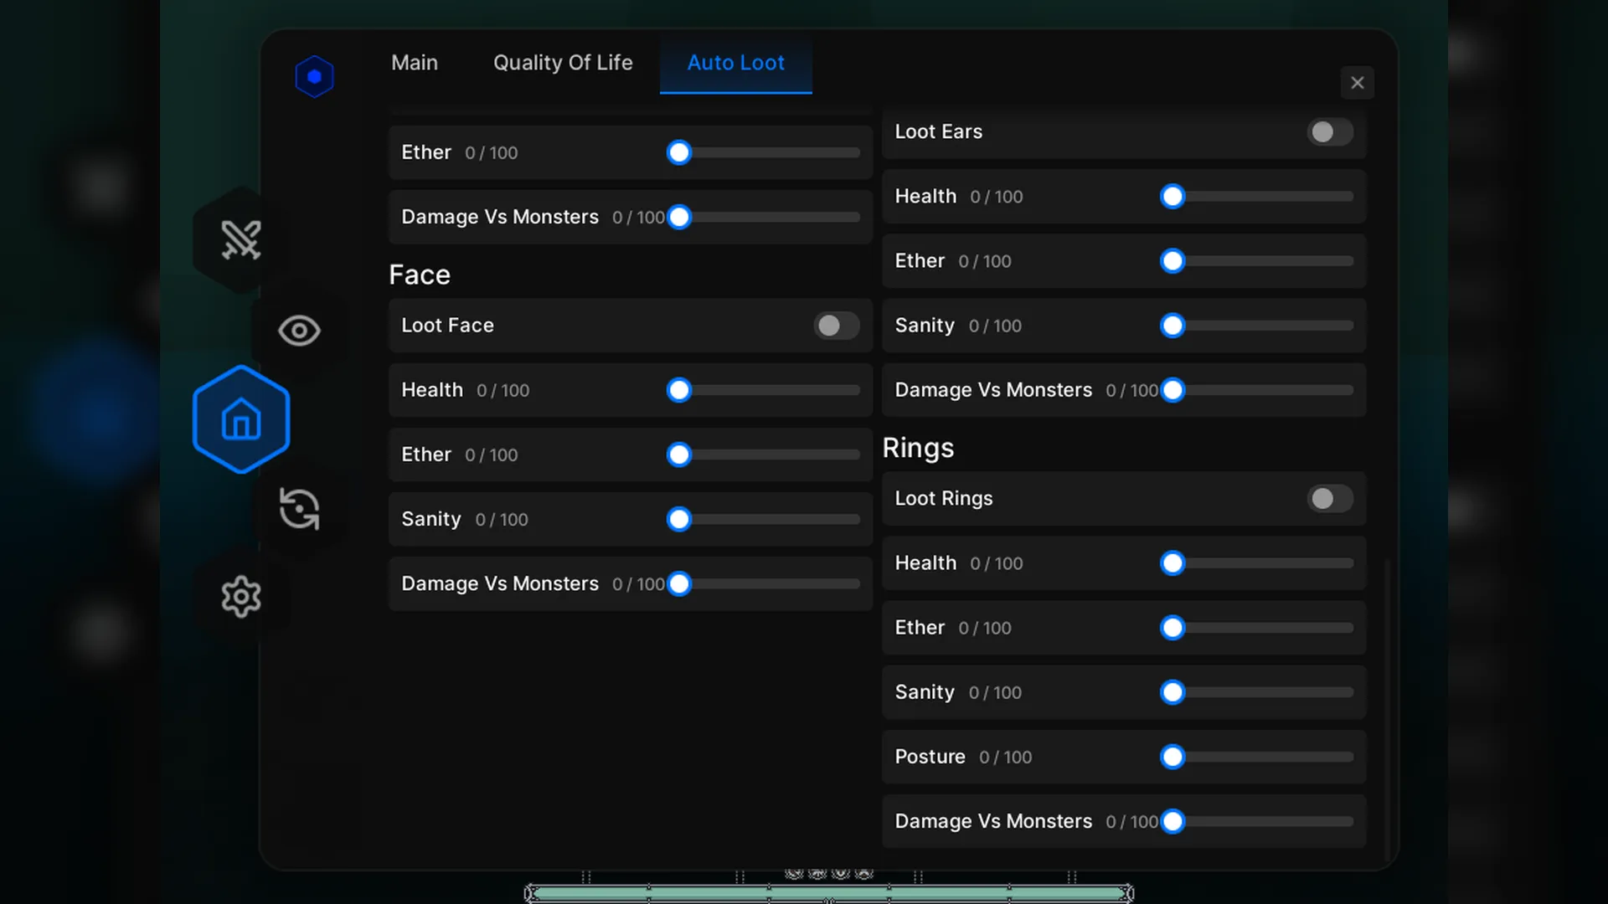1608x904 pixels.
Task: Click the Face Sanity slider handle
Action: click(x=679, y=519)
